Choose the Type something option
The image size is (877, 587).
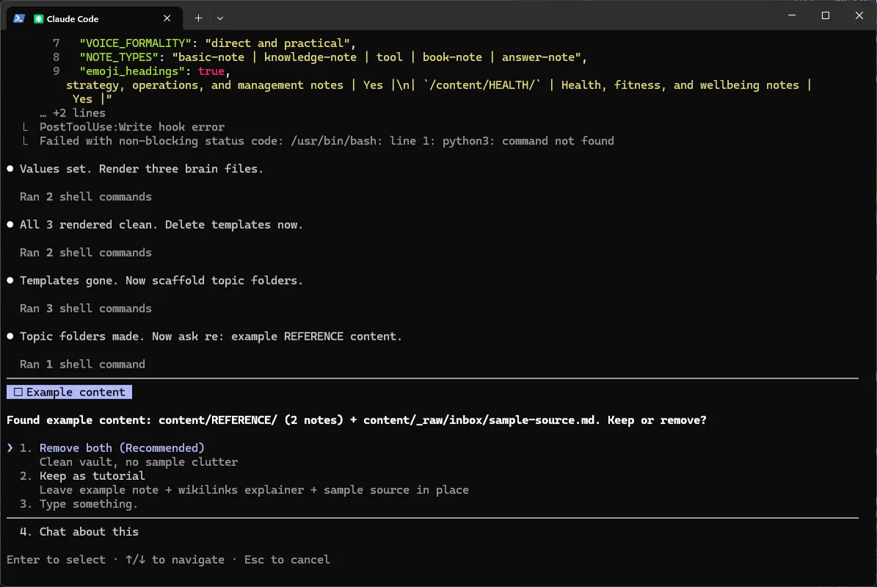[88, 503]
